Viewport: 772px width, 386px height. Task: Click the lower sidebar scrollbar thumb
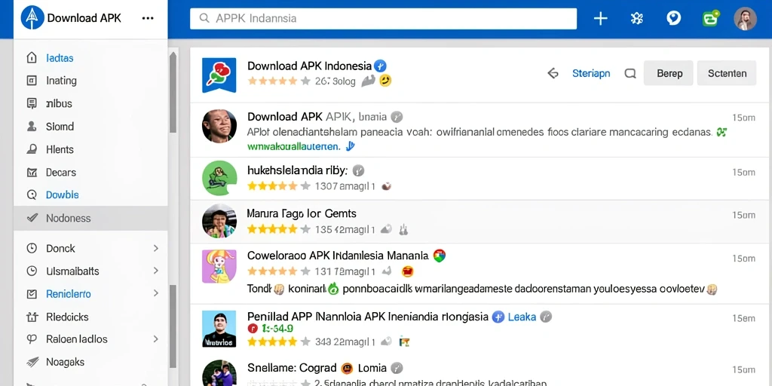pos(173,326)
